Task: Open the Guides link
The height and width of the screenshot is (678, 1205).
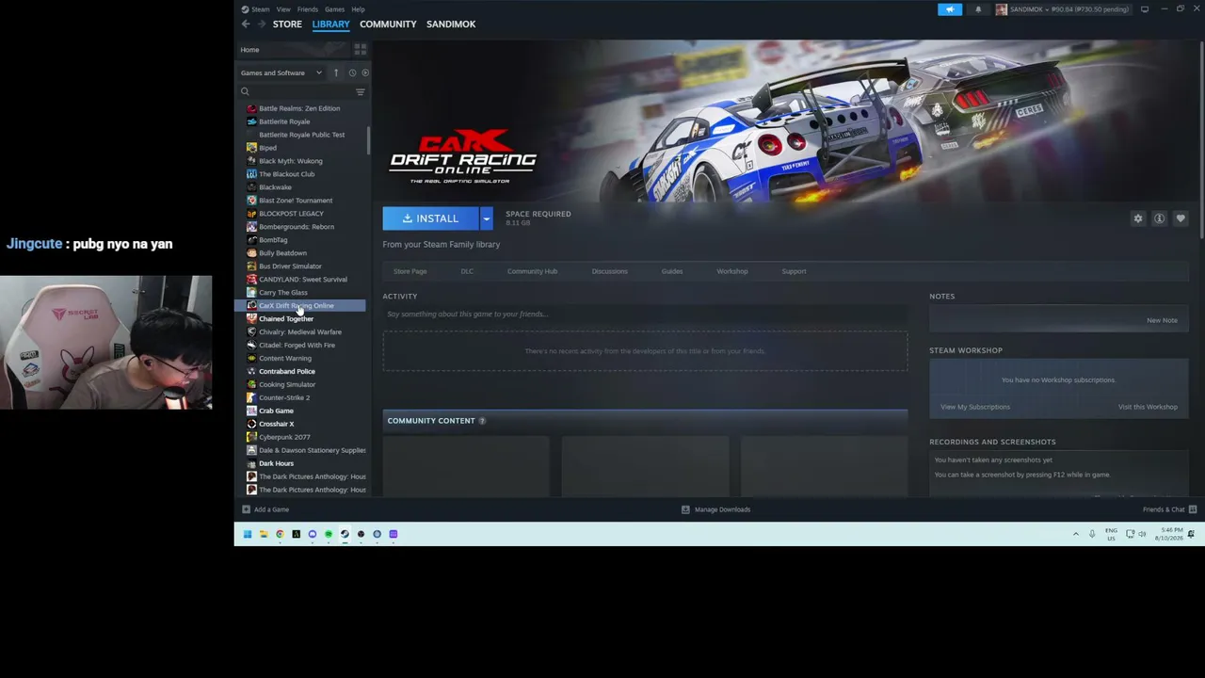Action: point(672,271)
